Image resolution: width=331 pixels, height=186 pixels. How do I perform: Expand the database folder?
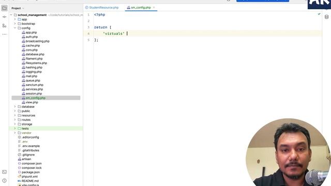point(15,107)
